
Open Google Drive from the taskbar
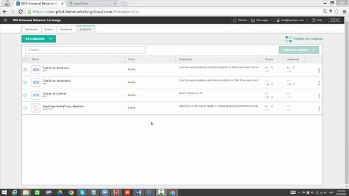coord(60,192)
